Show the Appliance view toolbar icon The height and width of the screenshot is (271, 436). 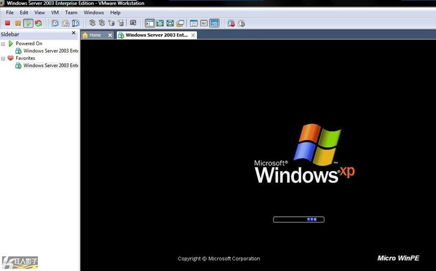(x=204, y=23)
